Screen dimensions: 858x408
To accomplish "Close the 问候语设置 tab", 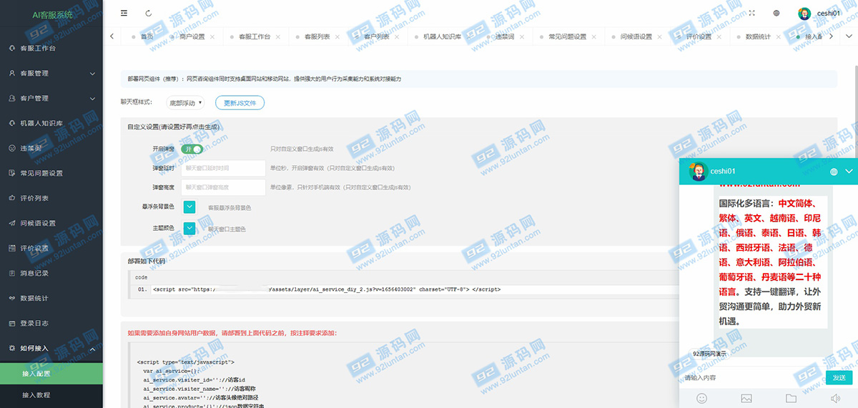I will (x=660, y=36).
